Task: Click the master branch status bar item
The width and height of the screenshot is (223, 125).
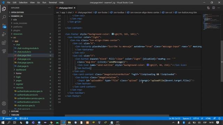Action: (x=7, y=118)
